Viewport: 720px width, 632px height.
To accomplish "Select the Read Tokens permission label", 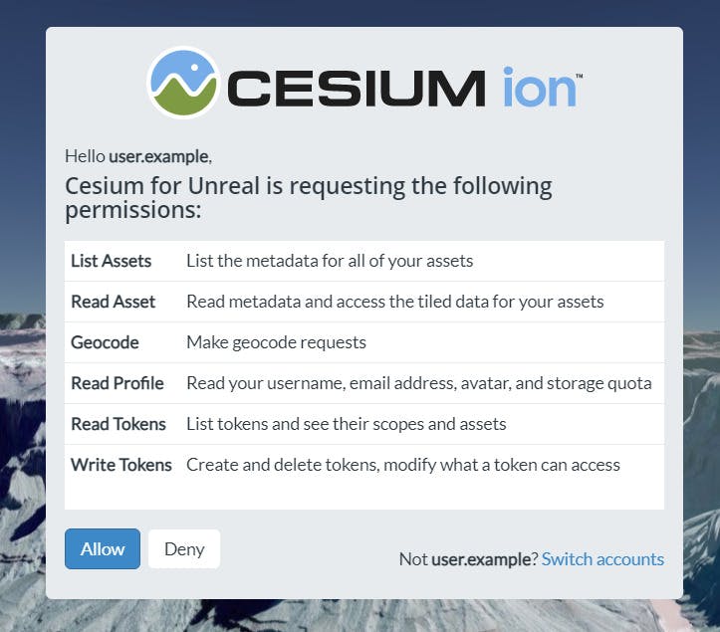I will 119,424.
